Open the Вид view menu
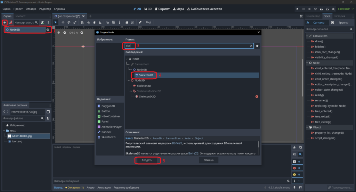This screenshot has height=192, width=356. coord(148,22)
